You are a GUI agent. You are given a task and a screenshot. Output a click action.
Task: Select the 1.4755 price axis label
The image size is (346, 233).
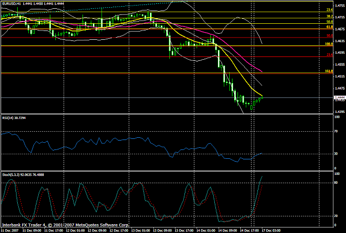point(339,6)
